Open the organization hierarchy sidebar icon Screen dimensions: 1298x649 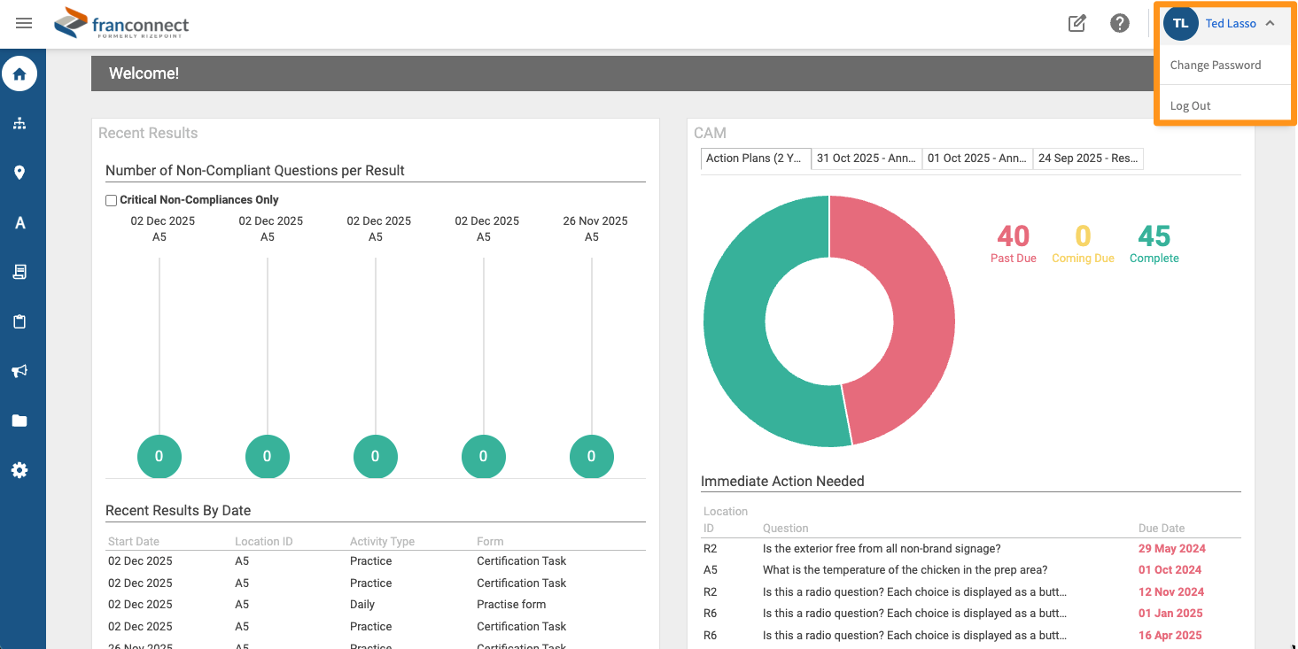[x=19, y=123]
